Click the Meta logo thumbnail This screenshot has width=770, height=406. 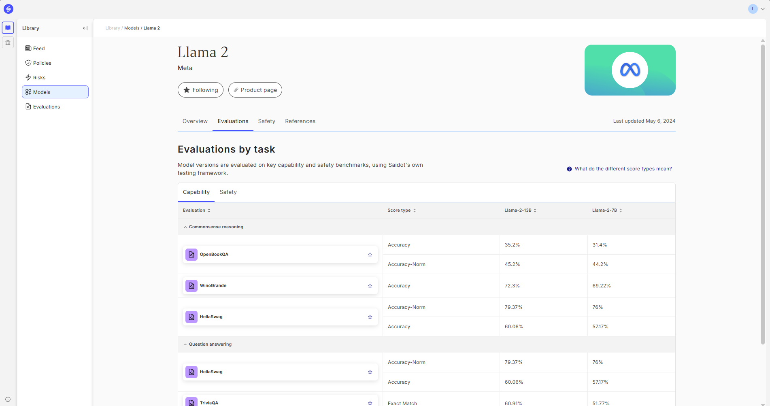point(630,70)
